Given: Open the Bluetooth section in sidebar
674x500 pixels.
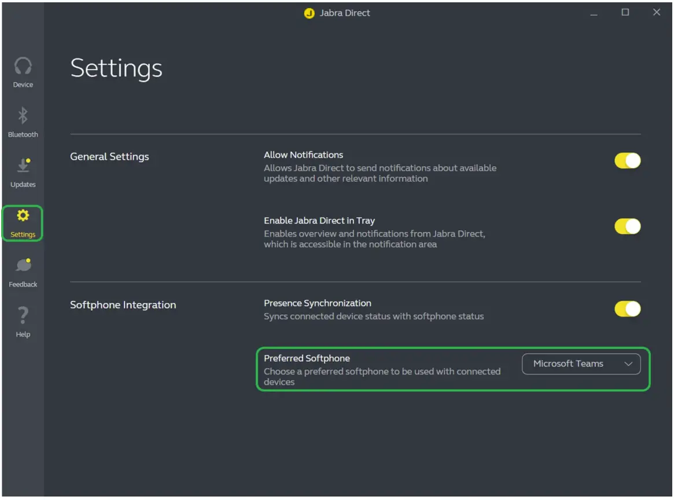Looking at the screenshot, I should 23,122.
